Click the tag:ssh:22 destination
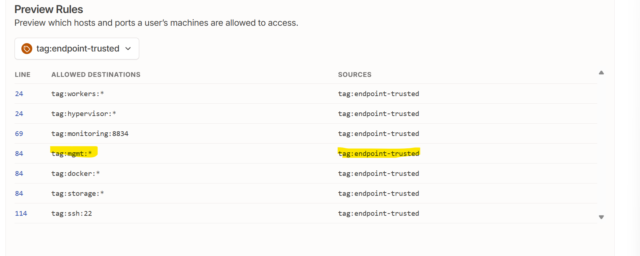The image size is (640, 256). (x=72, y=214)
